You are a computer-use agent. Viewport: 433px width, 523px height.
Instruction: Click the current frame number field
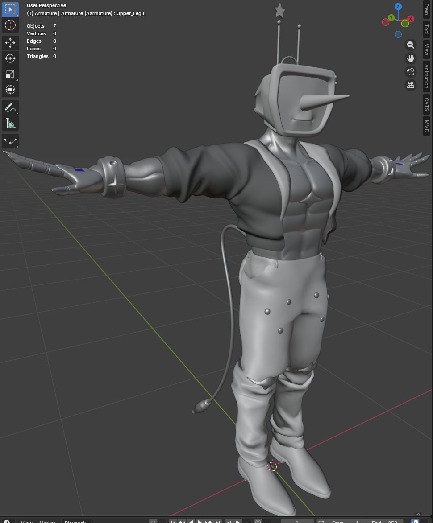coord(297,522)
